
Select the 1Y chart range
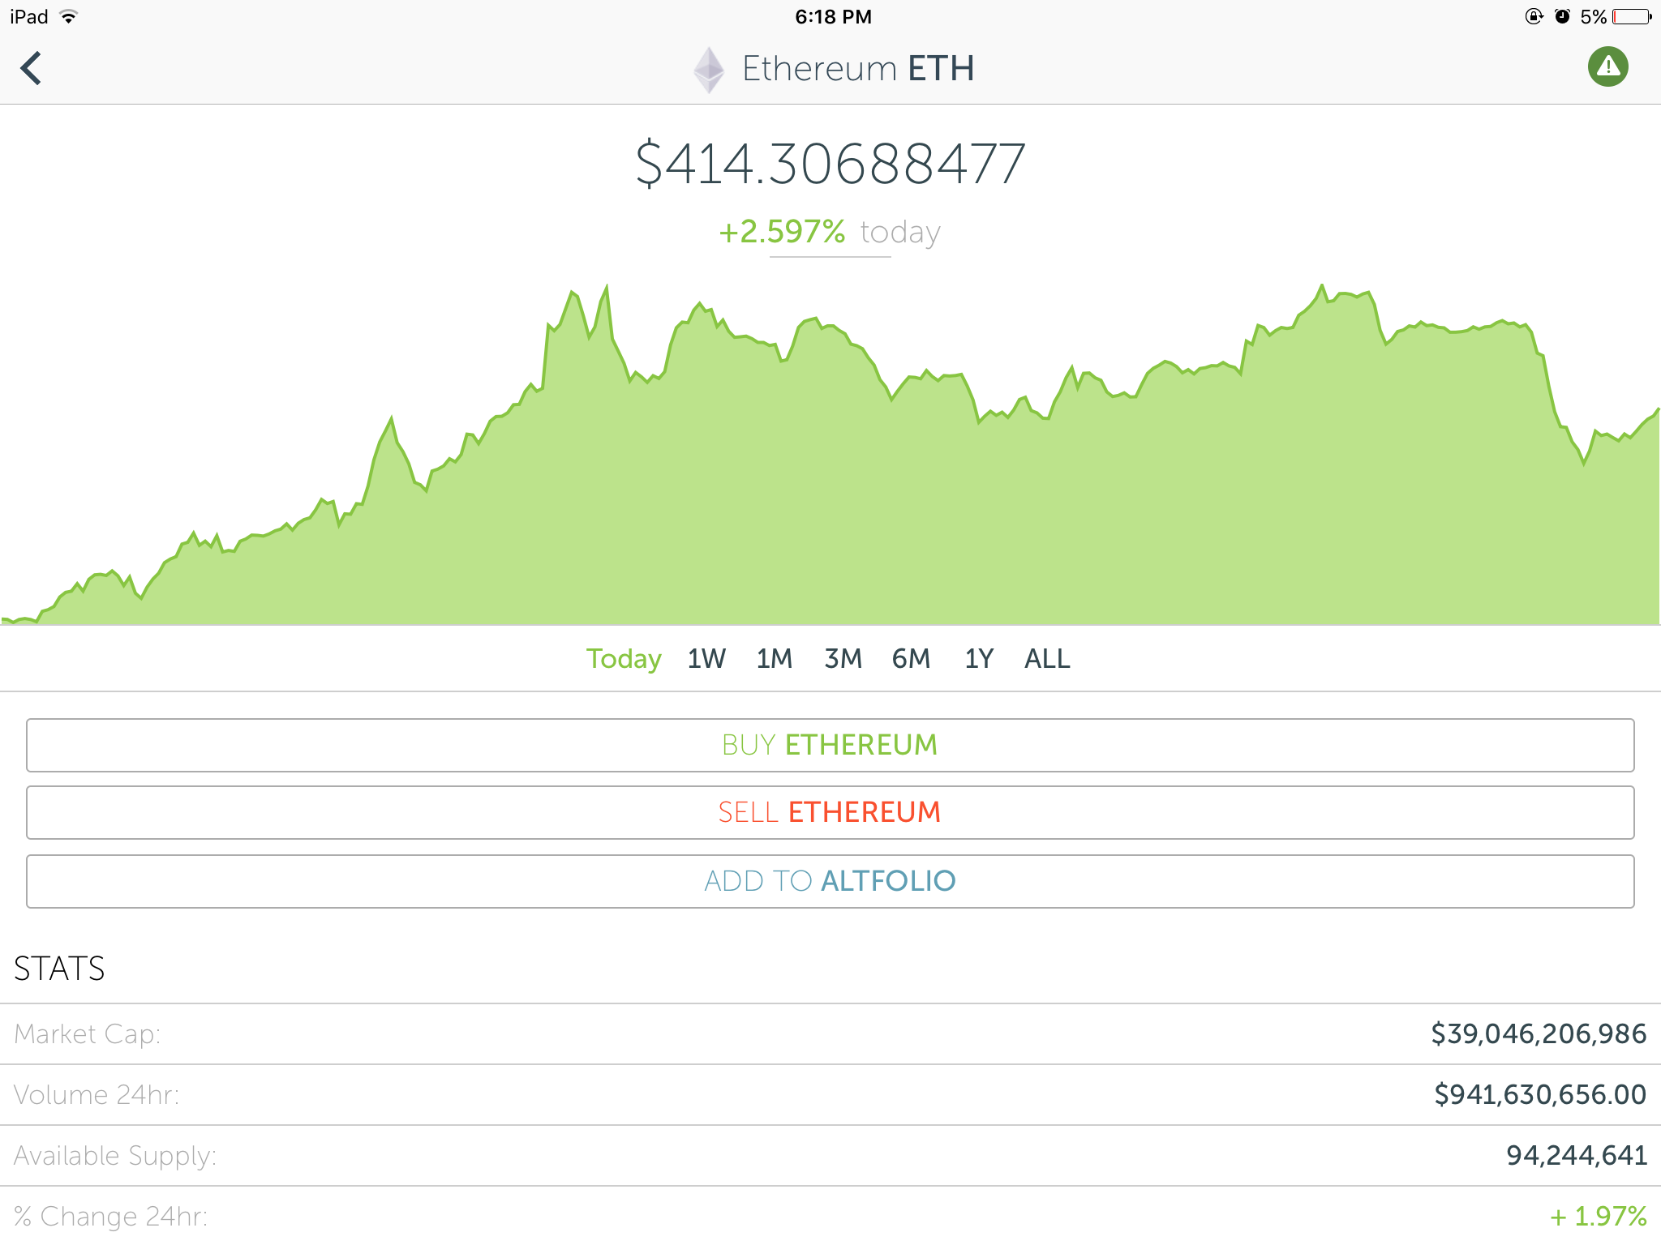979,658
